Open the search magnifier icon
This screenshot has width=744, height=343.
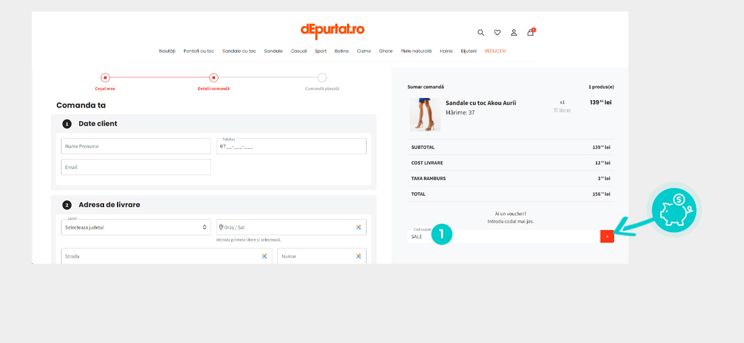point(481,32)
